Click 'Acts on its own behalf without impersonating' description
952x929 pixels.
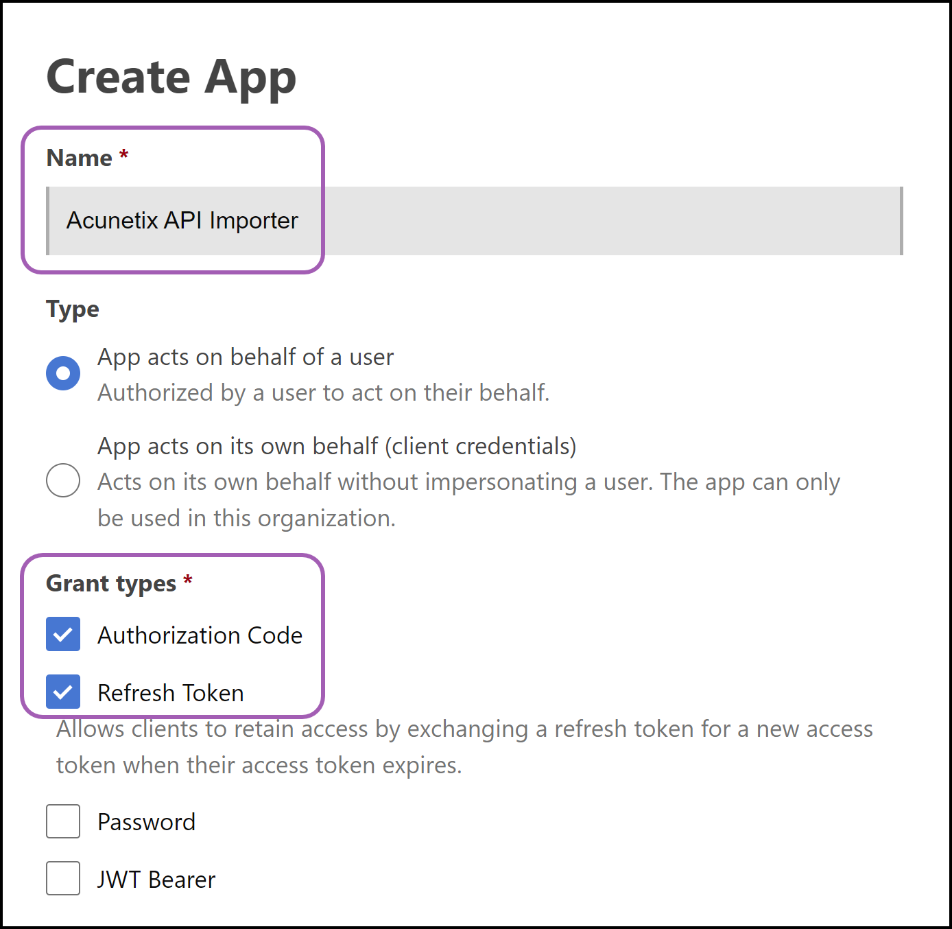468,500
